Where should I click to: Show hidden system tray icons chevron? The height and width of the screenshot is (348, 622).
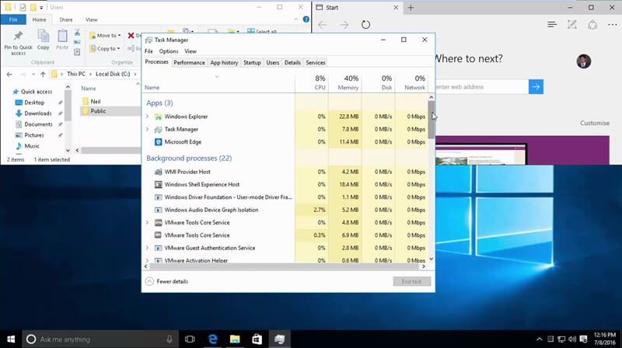pyautogui.click(x=539, y=339)
